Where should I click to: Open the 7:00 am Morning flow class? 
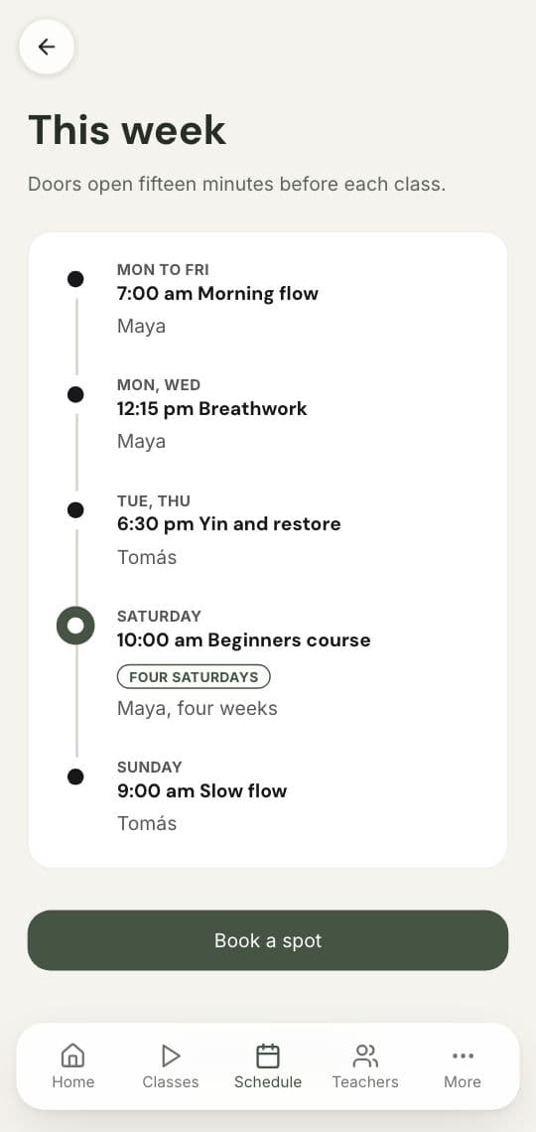(217, 294)
